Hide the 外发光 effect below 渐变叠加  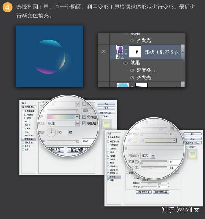tap(132, 78)
